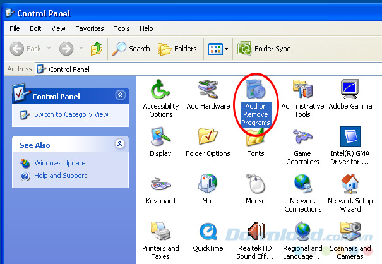Open the Tools menu
The image size is (382, 264).
(122, 28)
